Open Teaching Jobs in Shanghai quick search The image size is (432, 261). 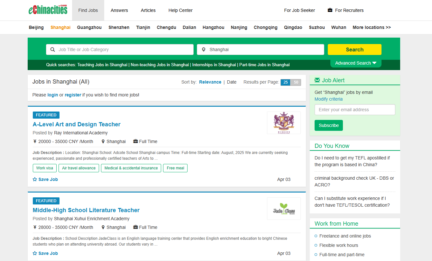coord(102,65)
